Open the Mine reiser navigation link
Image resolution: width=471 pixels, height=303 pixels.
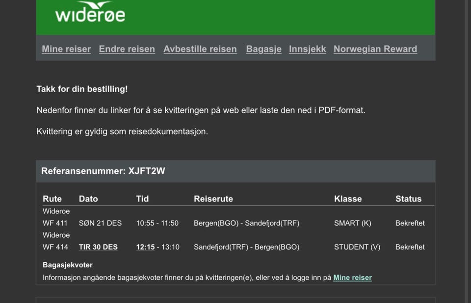(x=66, y=49)
